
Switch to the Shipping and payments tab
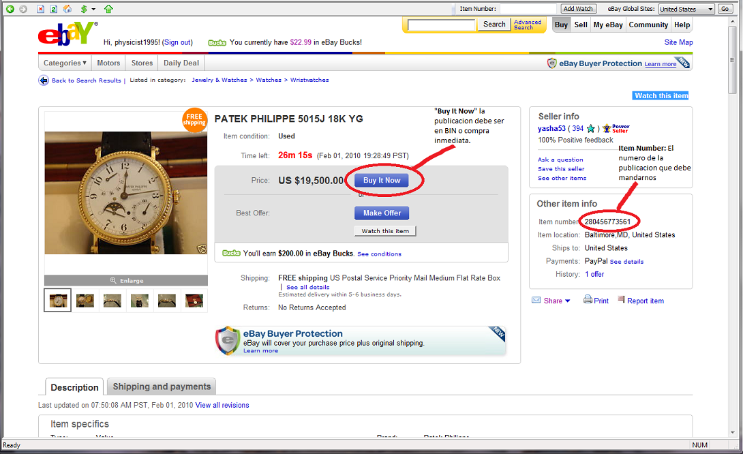tap(162, 387)
